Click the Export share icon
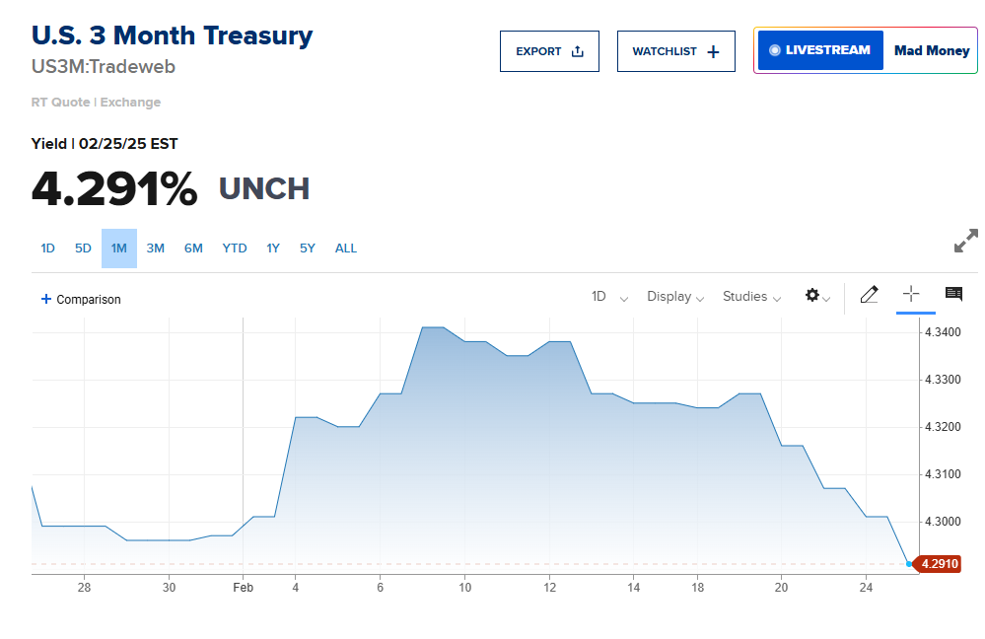 [578, 51]
